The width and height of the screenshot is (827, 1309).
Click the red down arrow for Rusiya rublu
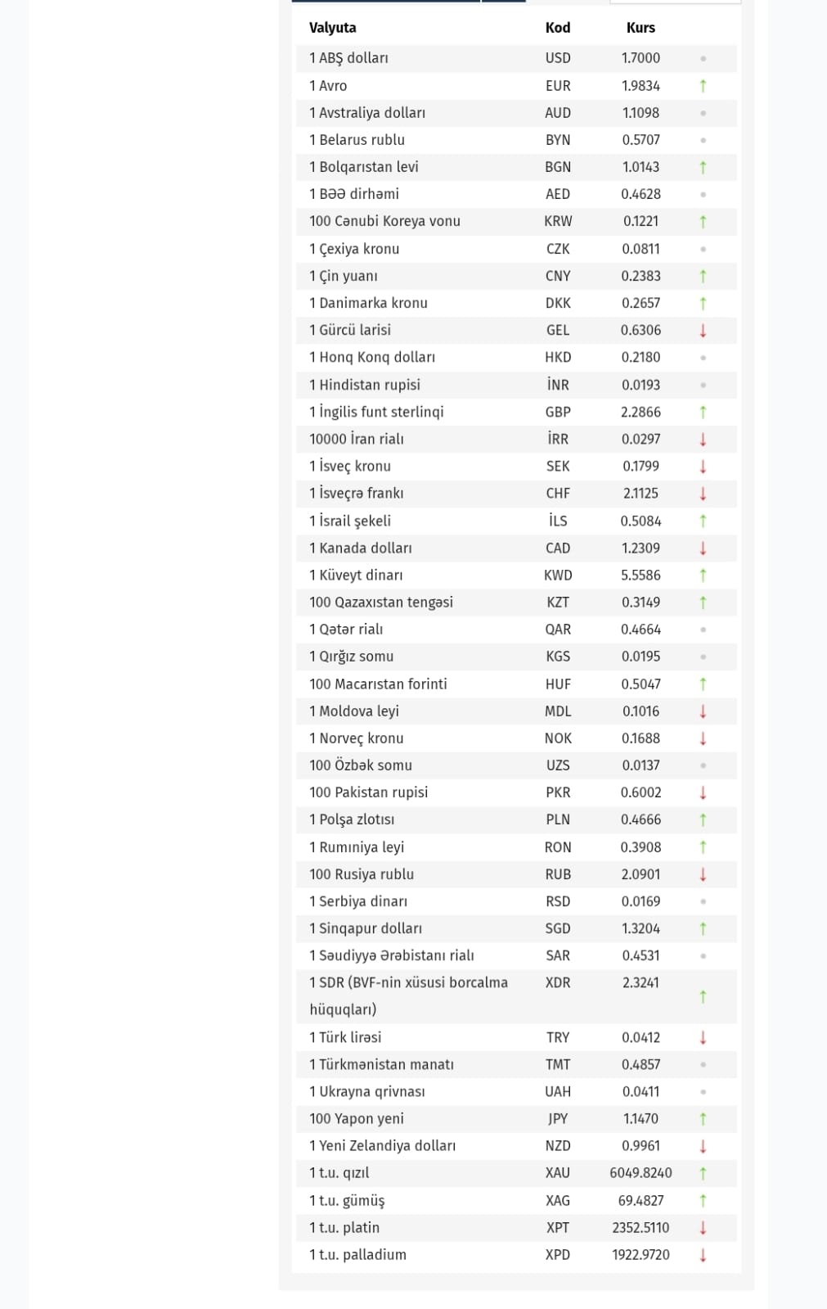703,874
